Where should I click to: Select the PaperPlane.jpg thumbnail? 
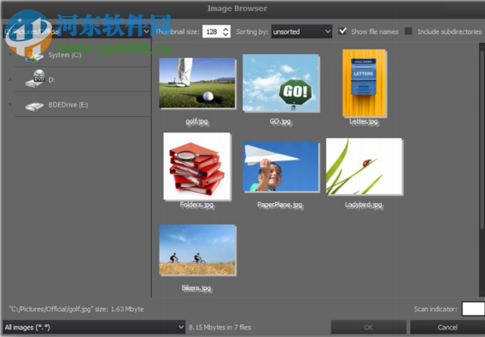281,166
